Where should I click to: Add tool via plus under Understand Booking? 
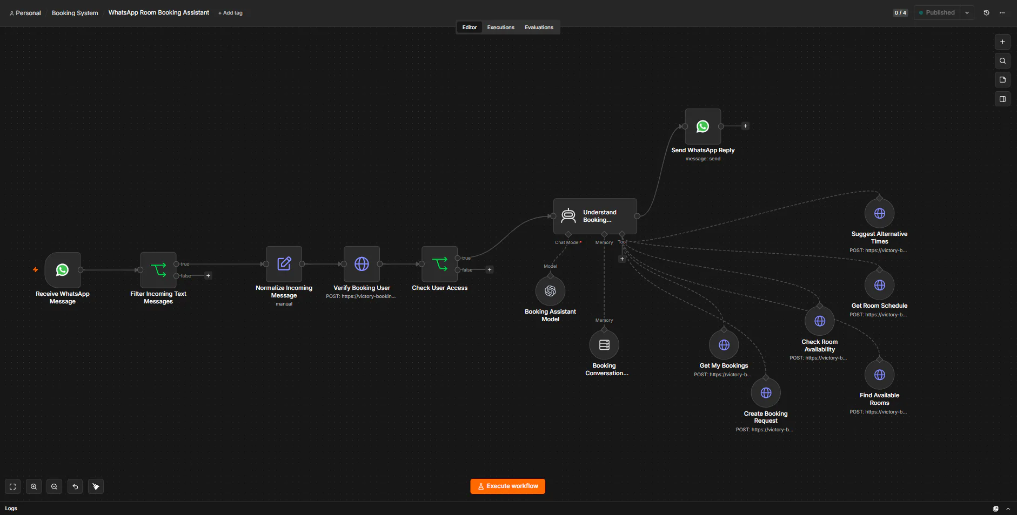[x=622, y=259]
